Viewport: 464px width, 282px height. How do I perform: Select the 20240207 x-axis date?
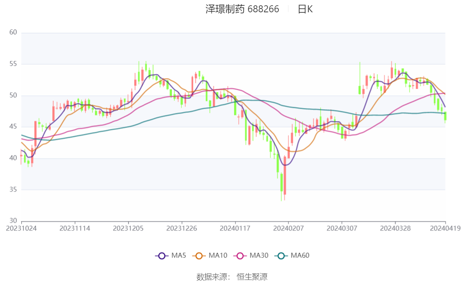(x=288, y=228)
